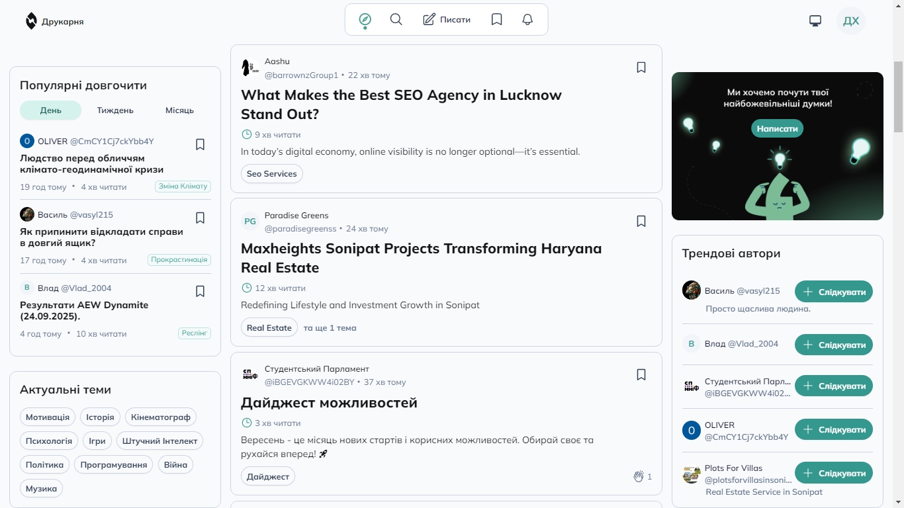Screen dimensions: 904x508
Task: Open Влад avatar in popular reads
Action: click(27, 288)
